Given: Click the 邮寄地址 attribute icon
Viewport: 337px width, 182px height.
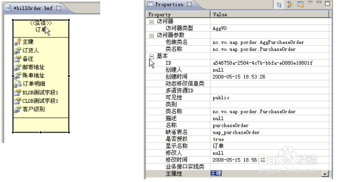Looking at the screenshot, I should [17, 67].
